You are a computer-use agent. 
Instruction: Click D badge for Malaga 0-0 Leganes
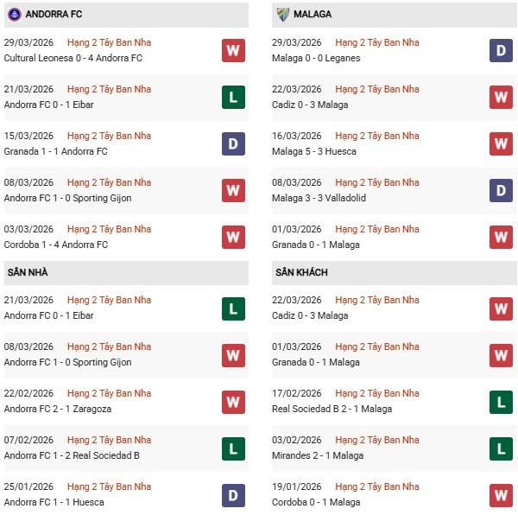click(x=502, y=50)
